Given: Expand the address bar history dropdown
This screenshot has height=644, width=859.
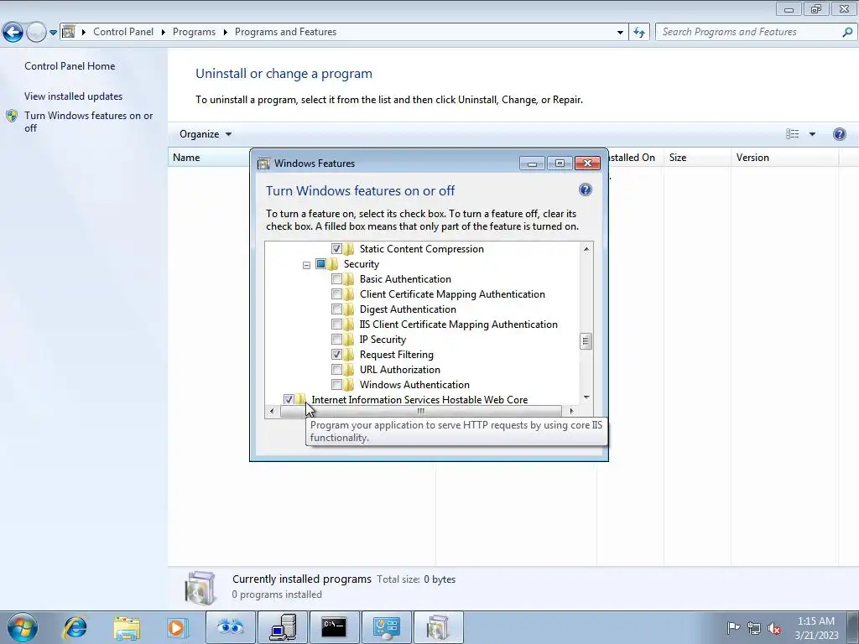Looking at the screenshot, I should click(620, 33).
